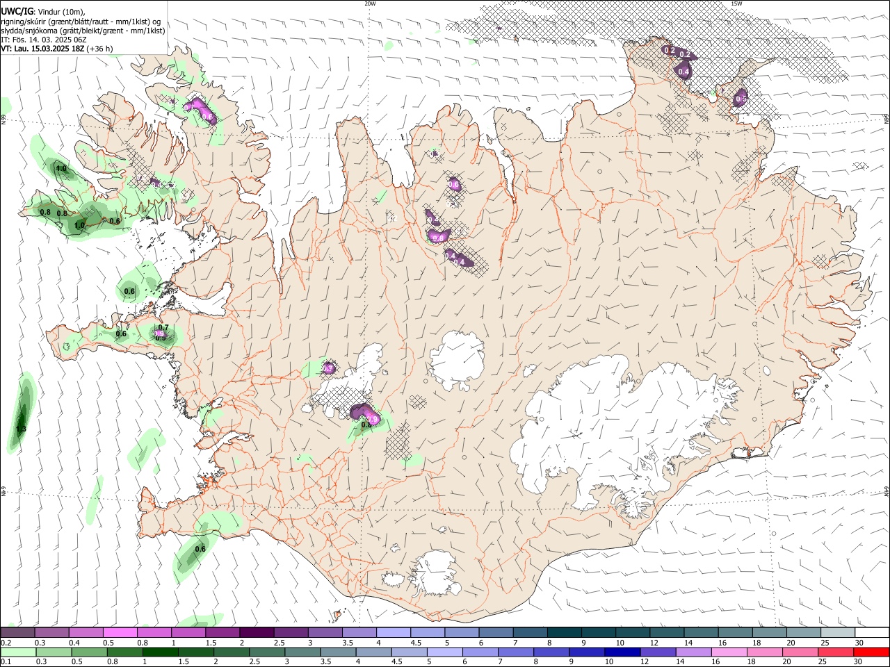Image resolution: width=890 pixels, height=667 pixels.
Task: Select the light pink rain swatch between 16 and 18
Action: tap(729, 652)
